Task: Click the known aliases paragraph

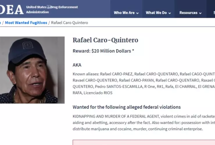Action: pyautogui.click(x=144, y=83)
